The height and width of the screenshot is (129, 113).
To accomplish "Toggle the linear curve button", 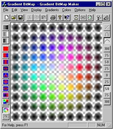I will 107,27.
